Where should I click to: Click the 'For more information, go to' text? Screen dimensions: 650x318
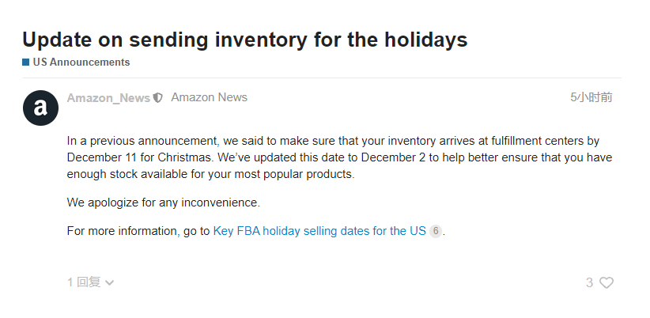138,232
